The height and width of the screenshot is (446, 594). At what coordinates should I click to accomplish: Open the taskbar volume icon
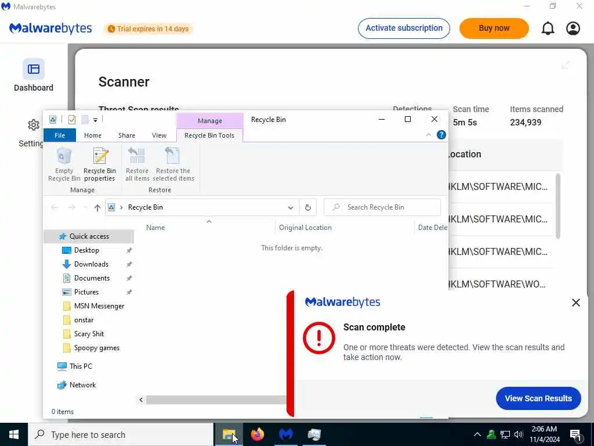(x=519, y=434)
